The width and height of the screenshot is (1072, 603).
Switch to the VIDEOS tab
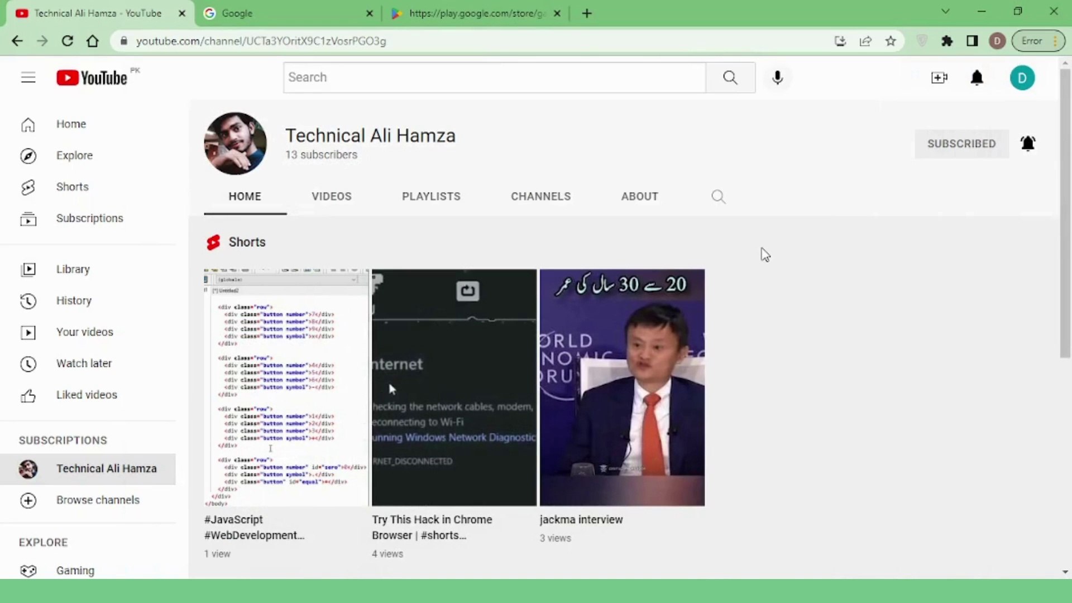(x=331, y=196)
